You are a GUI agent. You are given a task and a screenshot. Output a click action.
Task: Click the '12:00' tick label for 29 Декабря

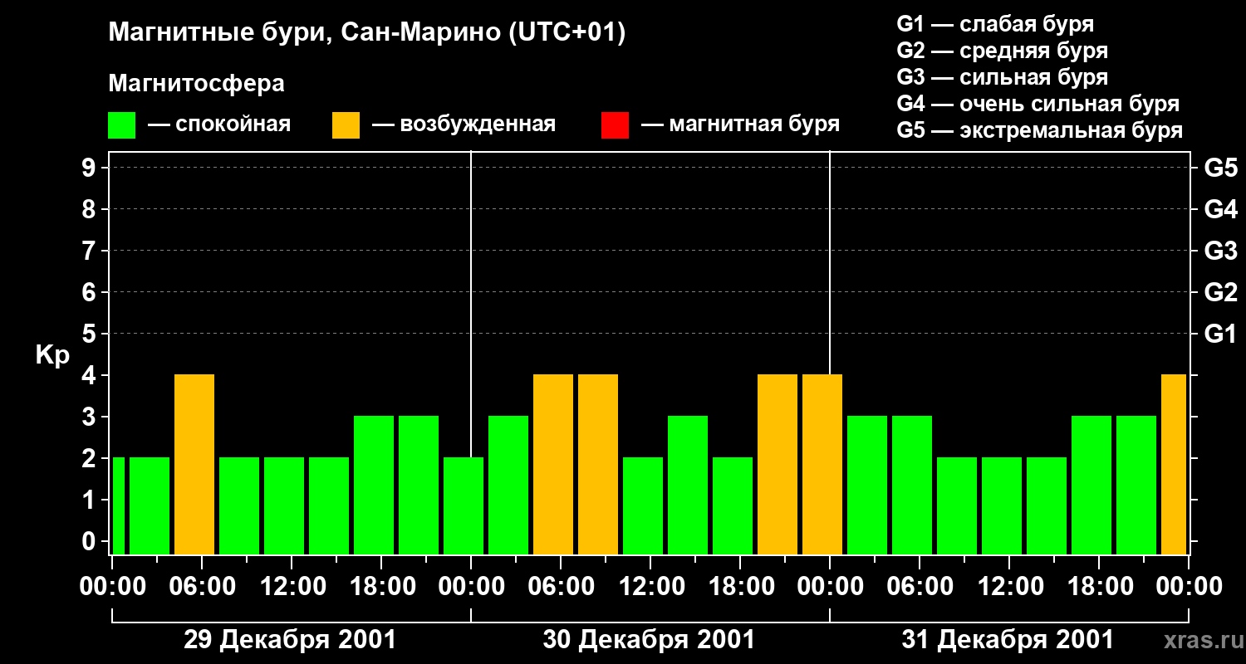coord(292,586)
